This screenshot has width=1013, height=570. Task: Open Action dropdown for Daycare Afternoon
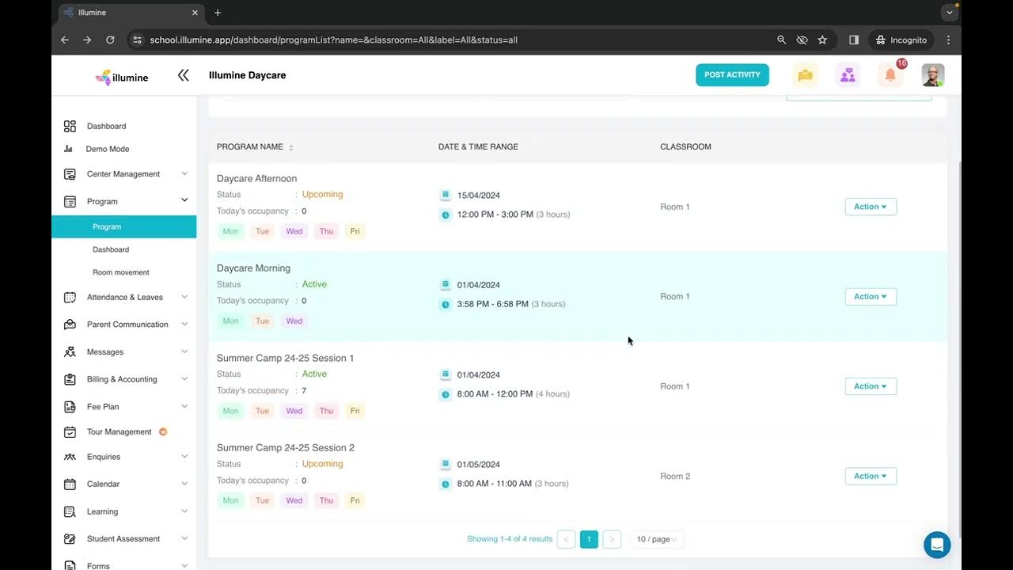pos(871,207)
